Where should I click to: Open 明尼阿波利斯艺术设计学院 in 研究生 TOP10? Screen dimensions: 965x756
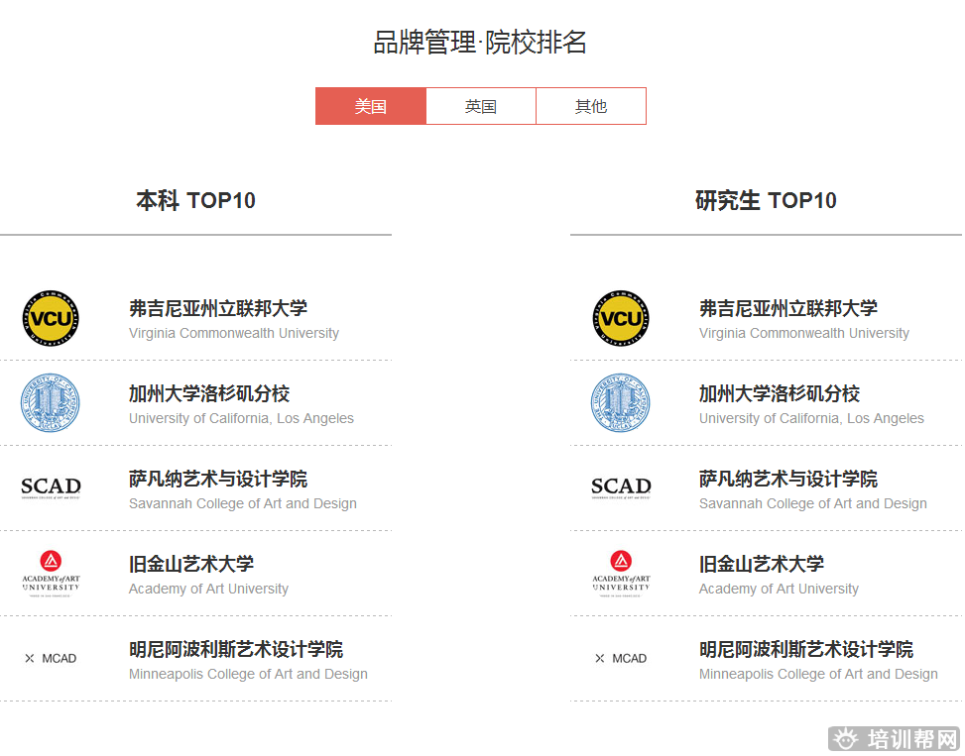[x=806, y=649]
